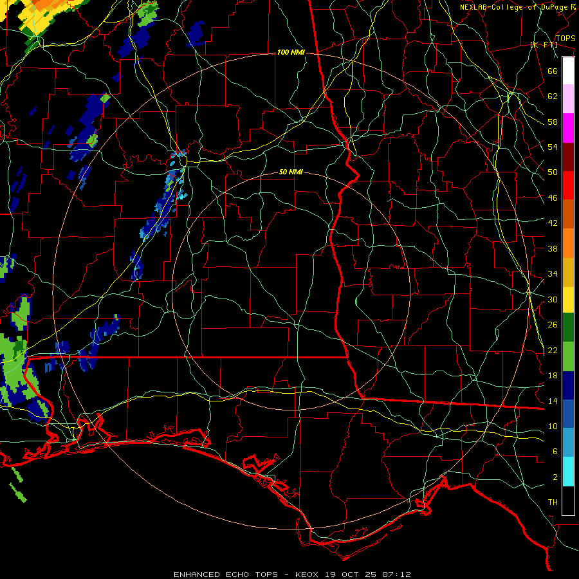This screenshot has width=579, height=579.
Task: Pick the dark maroon legend swatch
Action: tap(568, 156)
